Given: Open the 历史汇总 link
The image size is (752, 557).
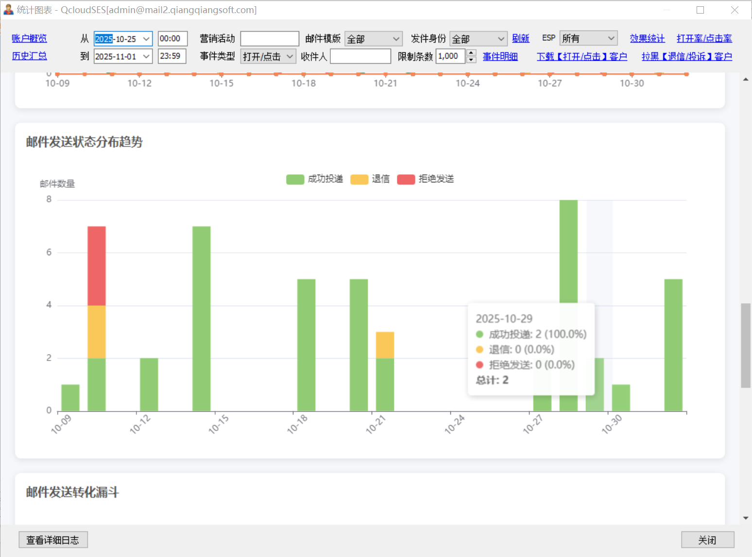Looking at the screenshot, I should [29, 56].
